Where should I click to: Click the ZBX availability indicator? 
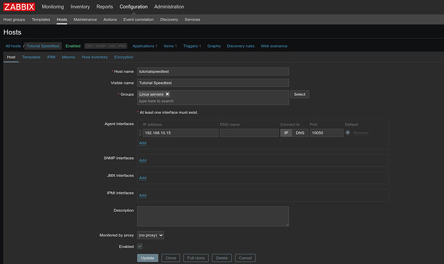click(x=89, y=46)
